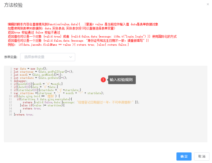Viewport: 212px width, 163px height.
Task: Click empty area below the code
Action: click(105, 129)
